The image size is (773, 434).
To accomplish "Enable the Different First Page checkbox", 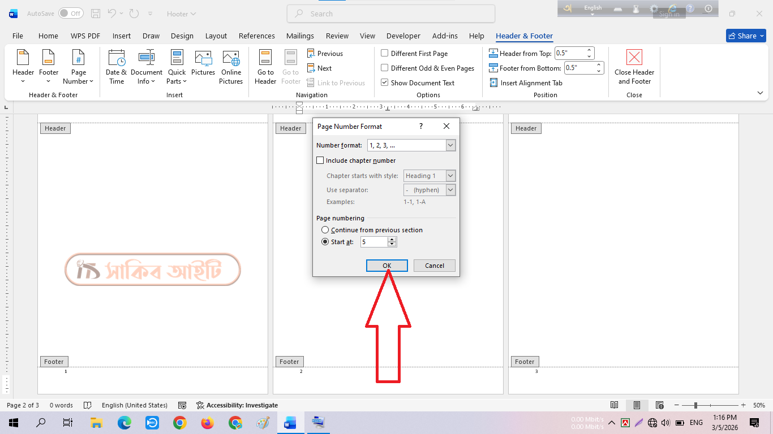I will point(385,54).
